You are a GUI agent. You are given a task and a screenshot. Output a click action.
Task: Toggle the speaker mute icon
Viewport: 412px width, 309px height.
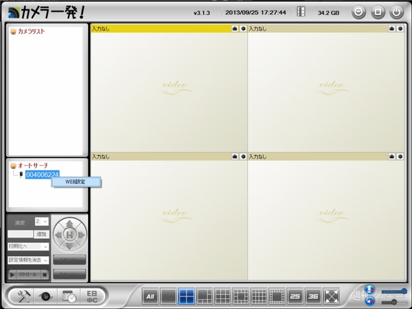tap(369, 301)
